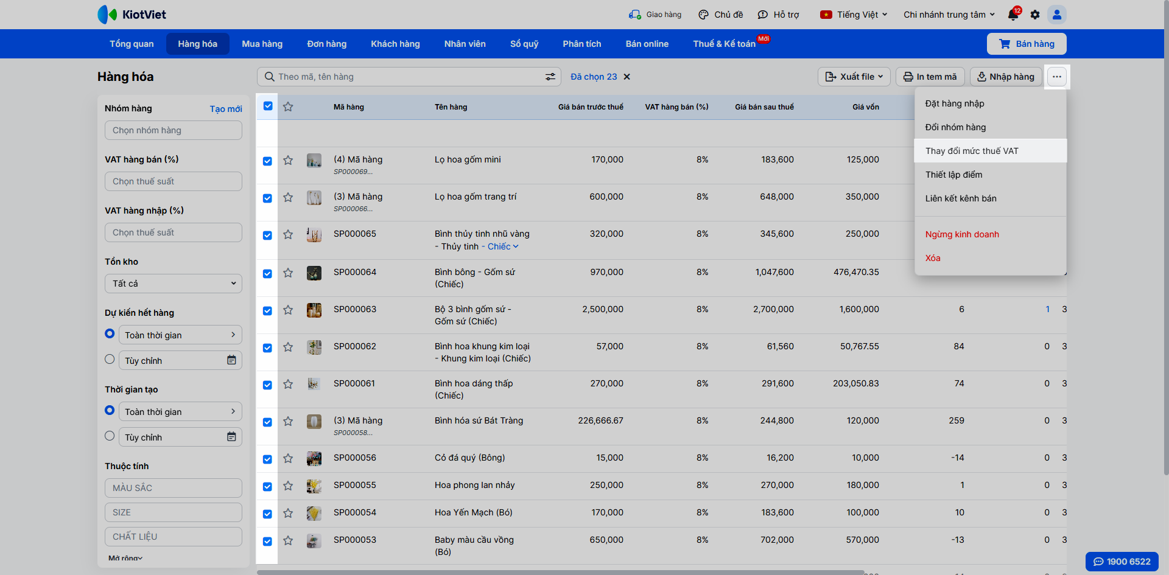This screenshot has width=1169, height=575.
Task: Open calendar icon for Thời gian tạo Tùy chỉnh
Action: 231,437
